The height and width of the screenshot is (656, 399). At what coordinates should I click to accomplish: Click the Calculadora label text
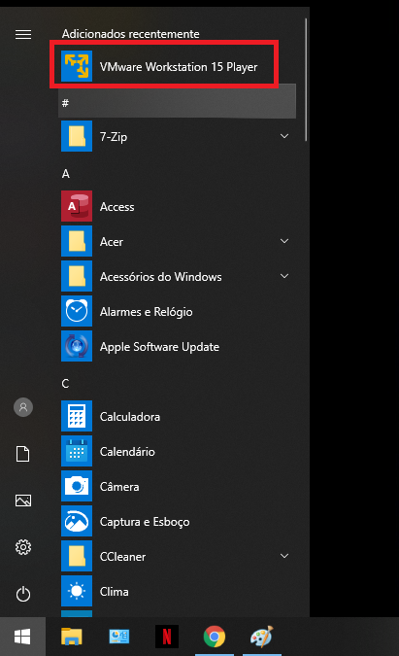(x=129, y=417)
